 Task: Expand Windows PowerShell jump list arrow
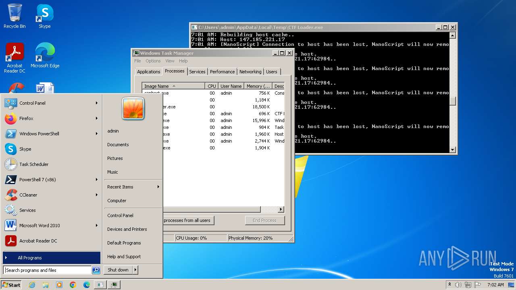(97, 134)
